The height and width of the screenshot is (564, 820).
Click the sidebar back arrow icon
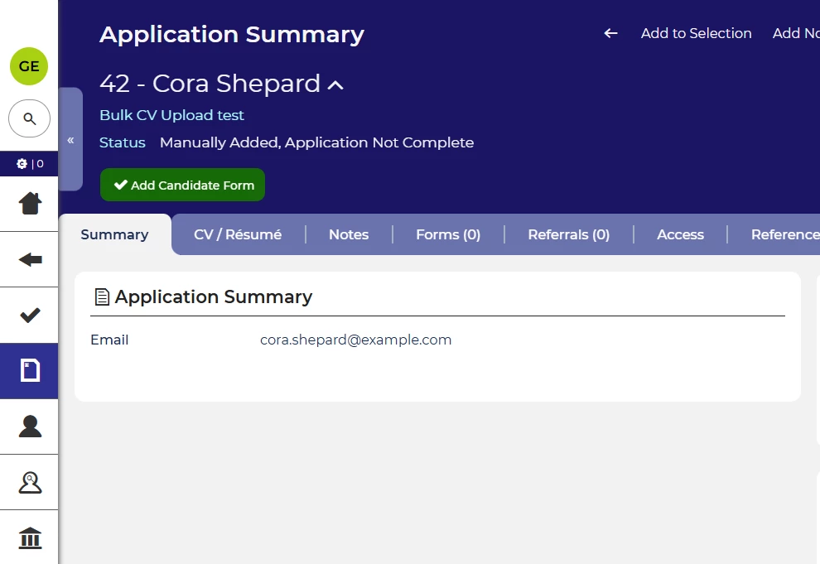[30, 259]
